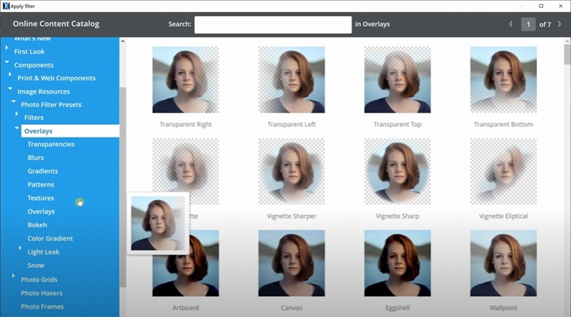571x317 pixels.
Task: Select the highlighted Overlays category
Action: pyautogui.click(x=70, y=131)
